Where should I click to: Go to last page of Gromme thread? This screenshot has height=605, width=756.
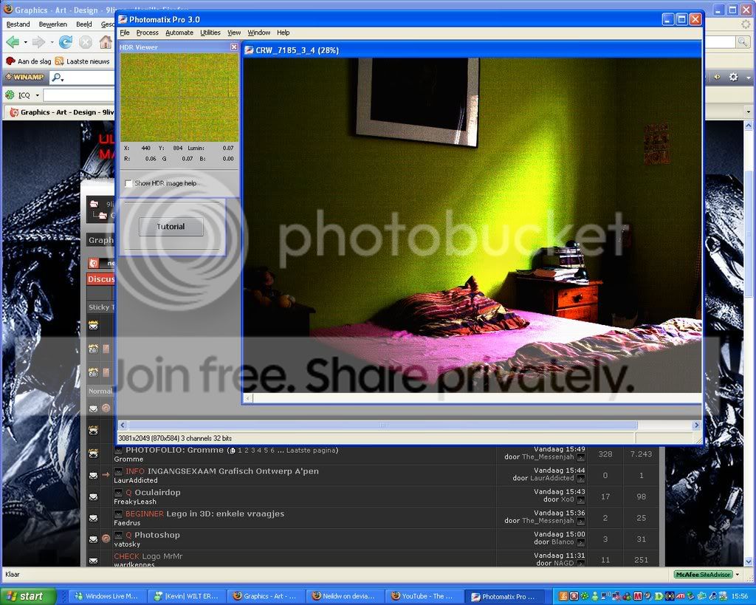point(312,450)
